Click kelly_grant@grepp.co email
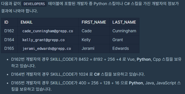 [x=44, y=40]
